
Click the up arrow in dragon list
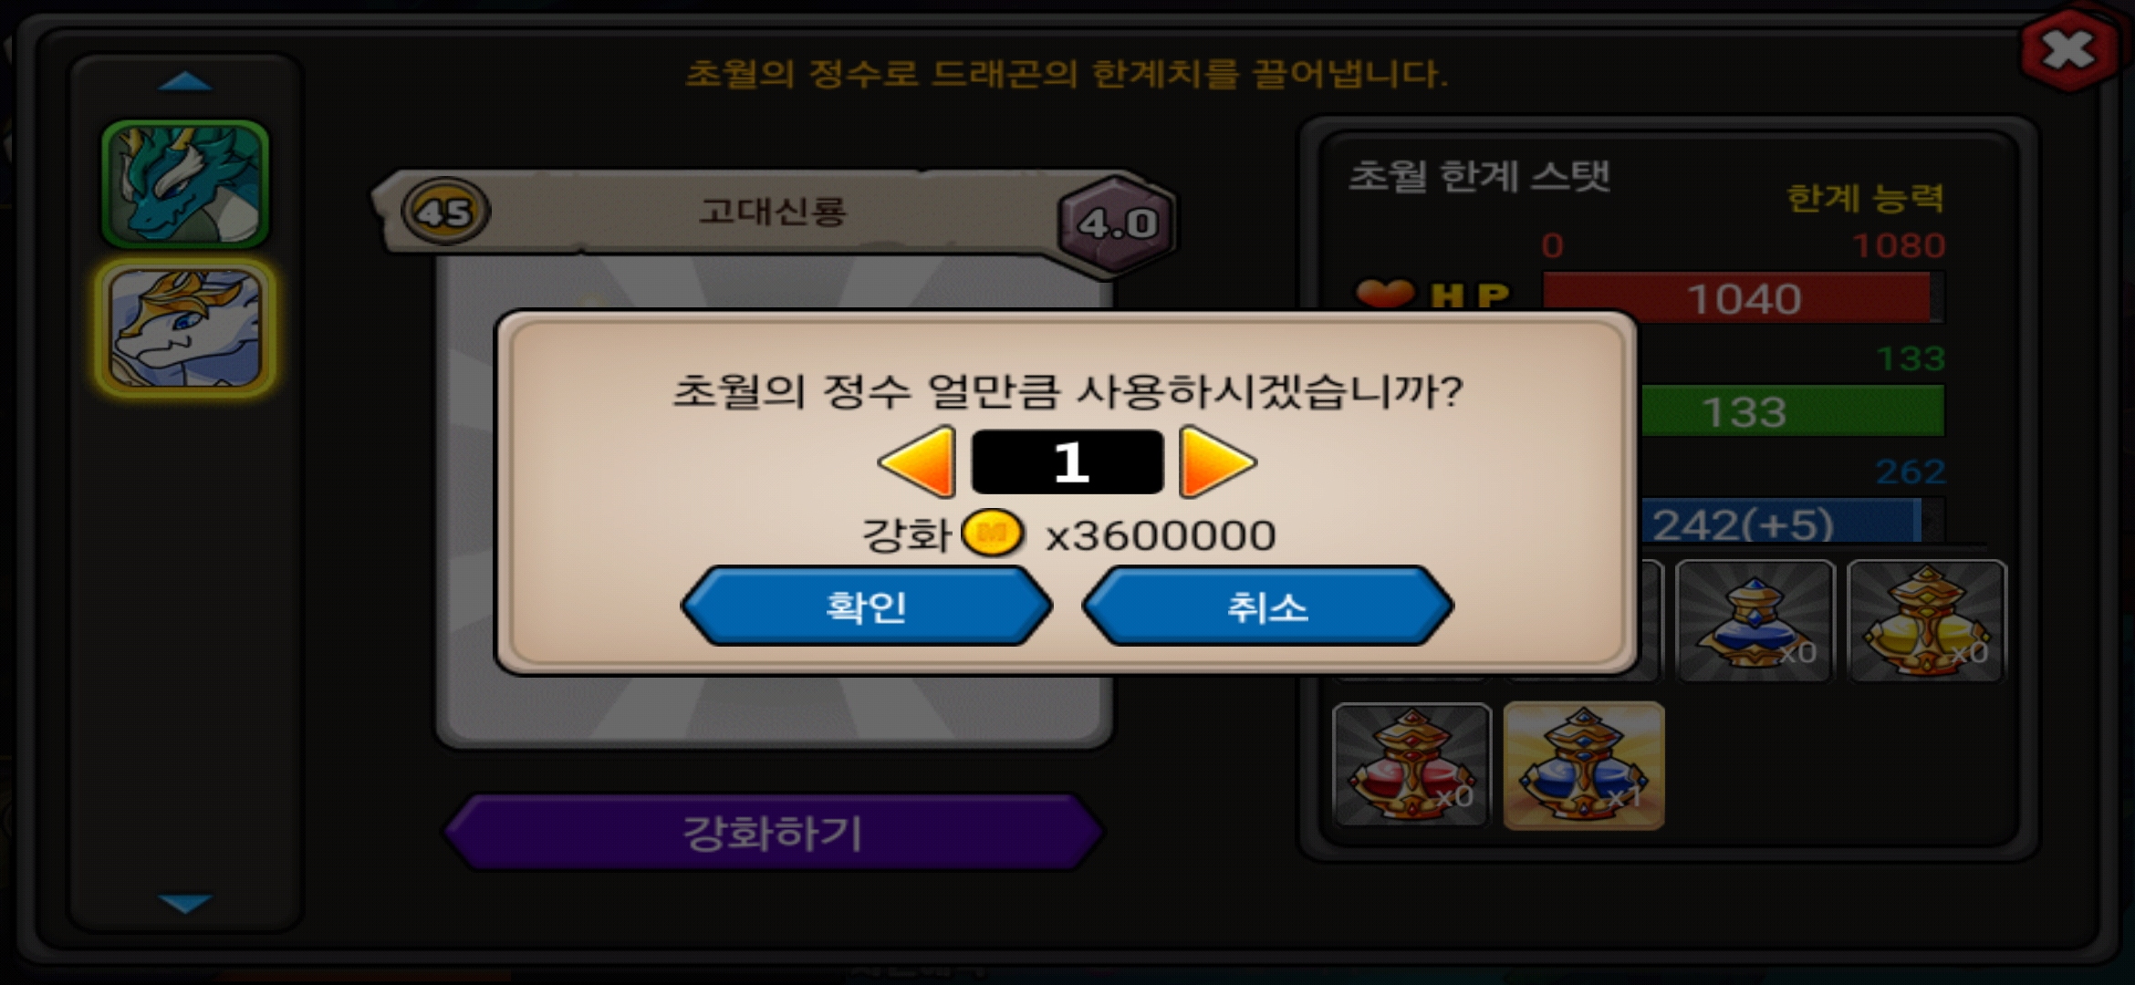[185, 82]
